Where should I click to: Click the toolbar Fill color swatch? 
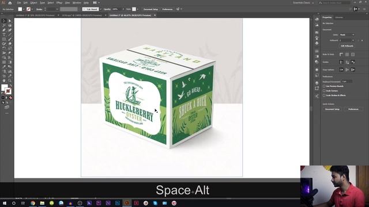(4, 87)
